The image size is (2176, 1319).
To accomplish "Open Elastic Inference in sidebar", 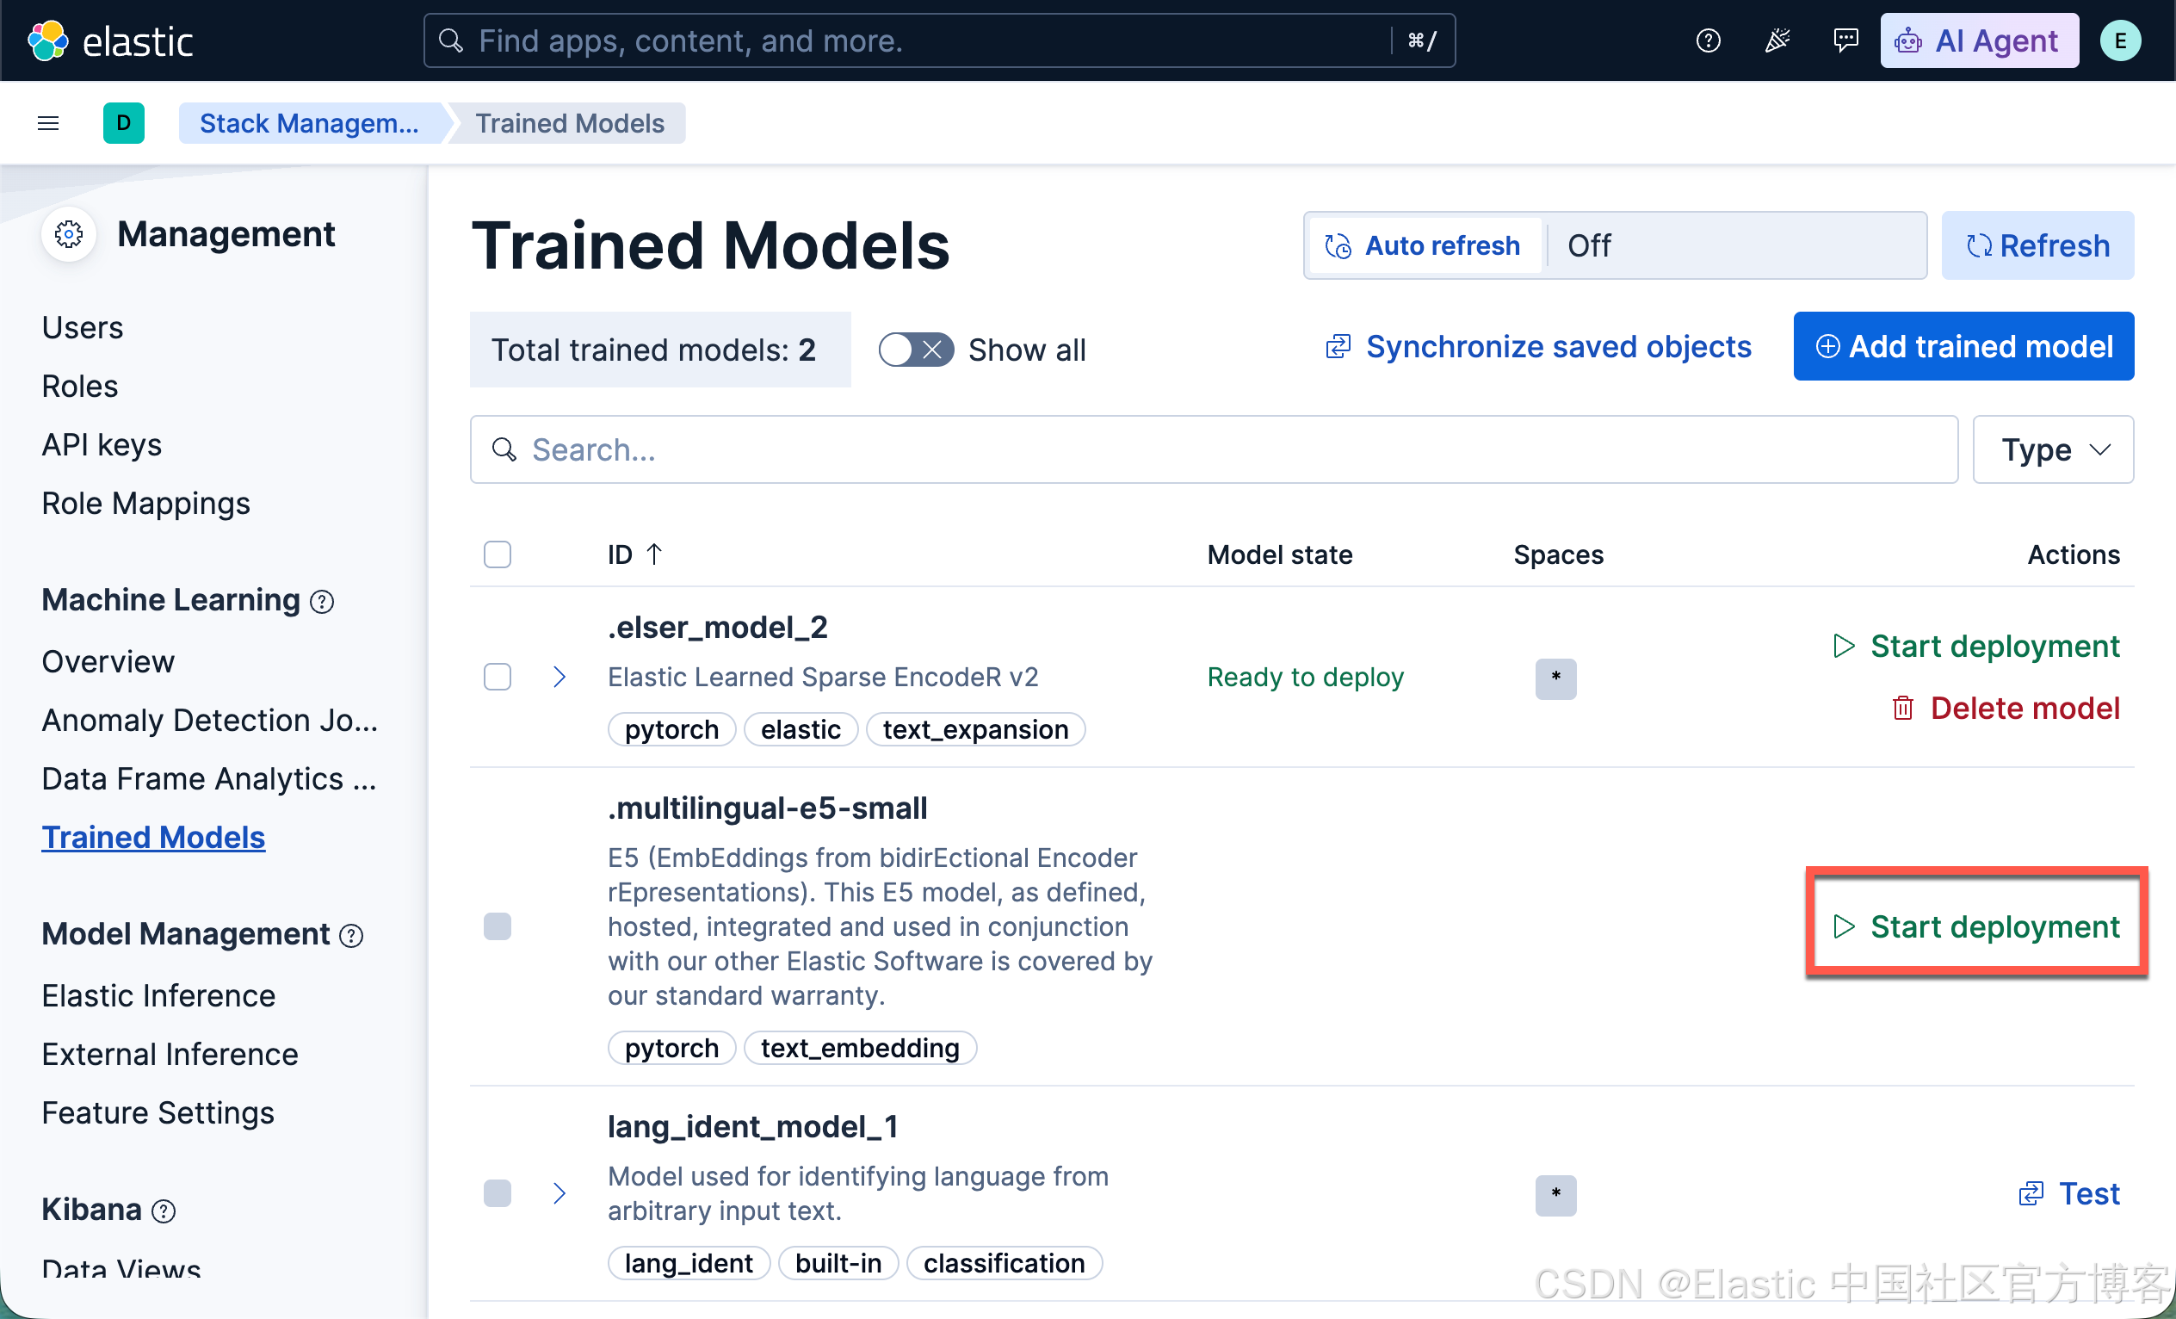I will click(158, 995).
